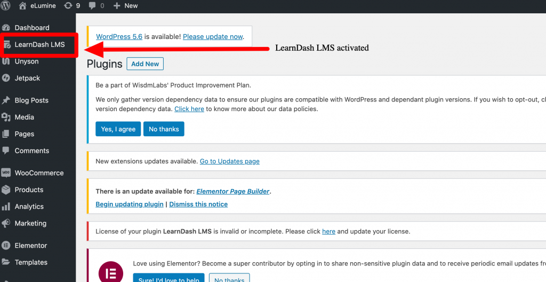Click the No thanks button for WisdmLabs
This screenshot has width=546, height=282.
[x=164, y=129]
